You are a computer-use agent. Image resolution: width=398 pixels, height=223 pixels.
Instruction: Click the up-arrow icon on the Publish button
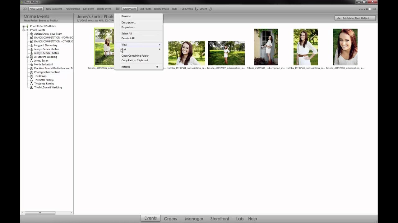pyautogui.click(x=339, y=18)
